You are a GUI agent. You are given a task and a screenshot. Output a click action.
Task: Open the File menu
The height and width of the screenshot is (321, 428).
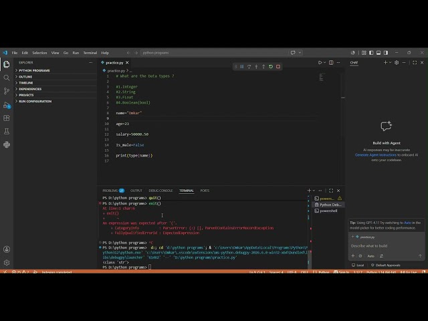[15, 53]
